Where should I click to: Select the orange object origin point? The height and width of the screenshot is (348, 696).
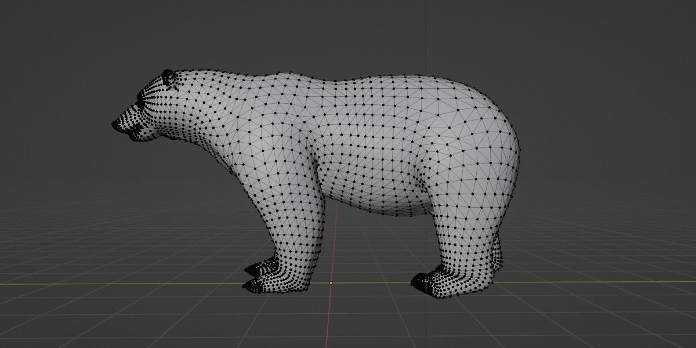331,283
